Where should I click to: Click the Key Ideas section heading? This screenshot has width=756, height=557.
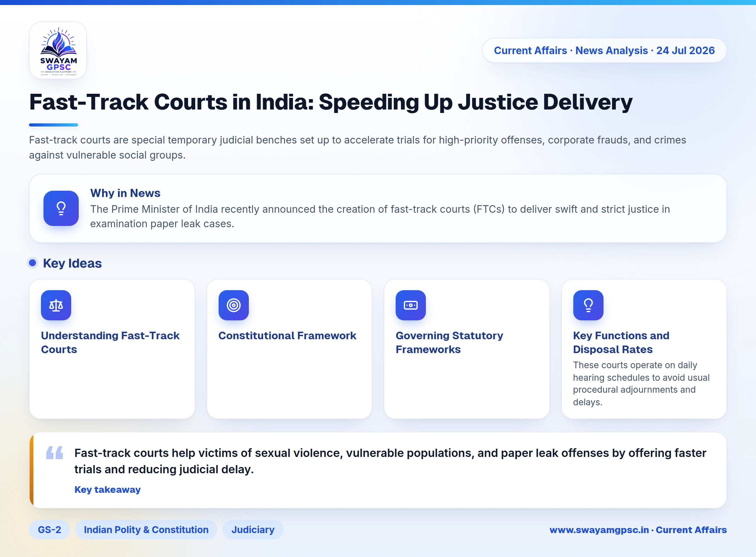pos(72,263)
